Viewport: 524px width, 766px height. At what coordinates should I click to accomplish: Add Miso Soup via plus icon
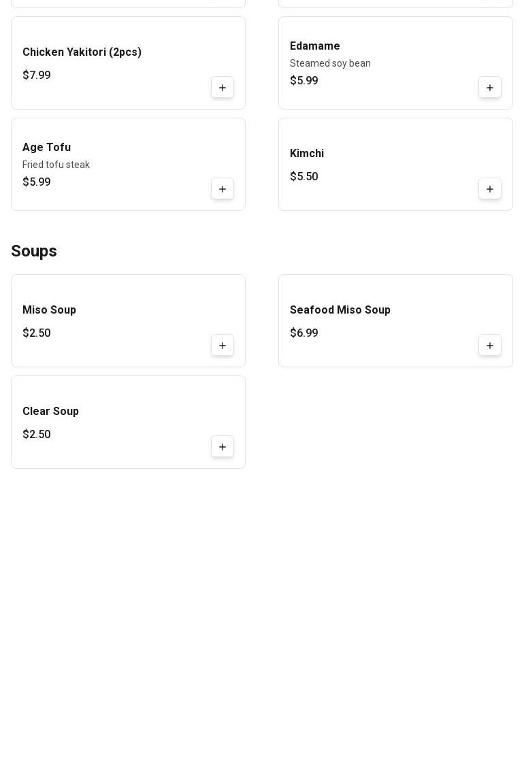(x=223, y=346)
